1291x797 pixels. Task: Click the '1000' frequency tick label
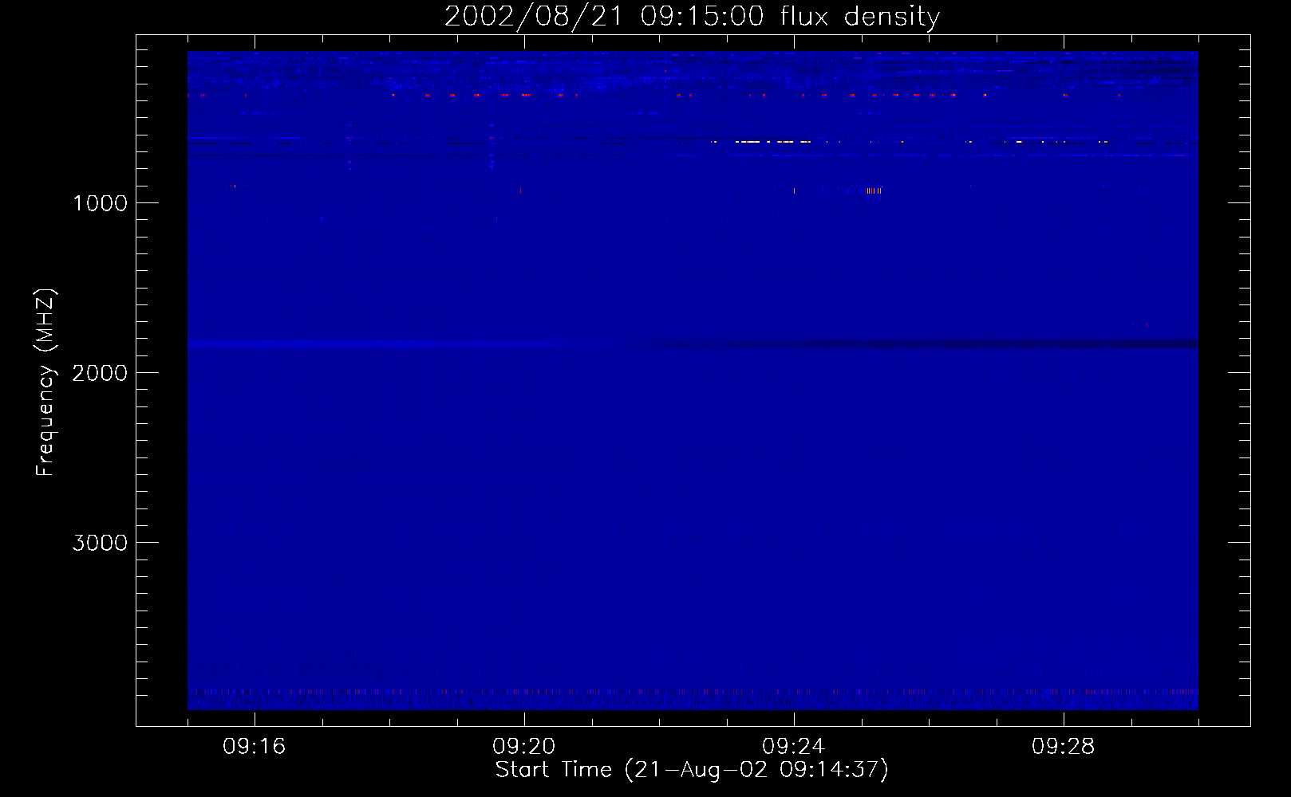point(100,203)
